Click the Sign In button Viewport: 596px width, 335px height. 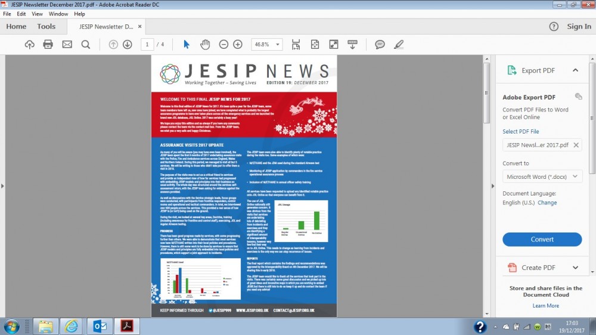pyautogui.click(x=579, y=27)
